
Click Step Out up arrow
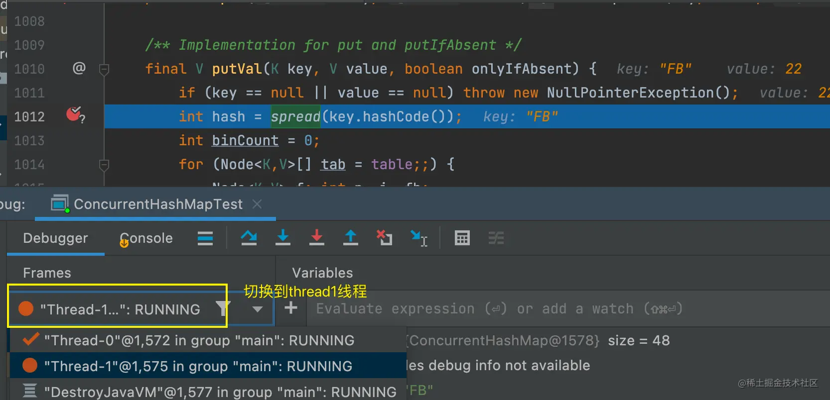[350, 238]
